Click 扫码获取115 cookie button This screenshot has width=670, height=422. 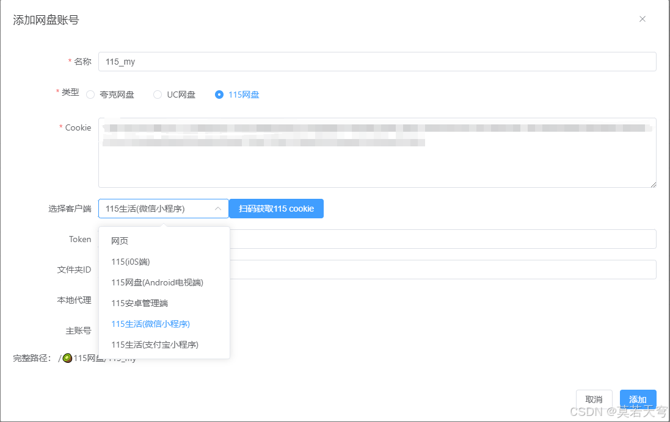276,209
